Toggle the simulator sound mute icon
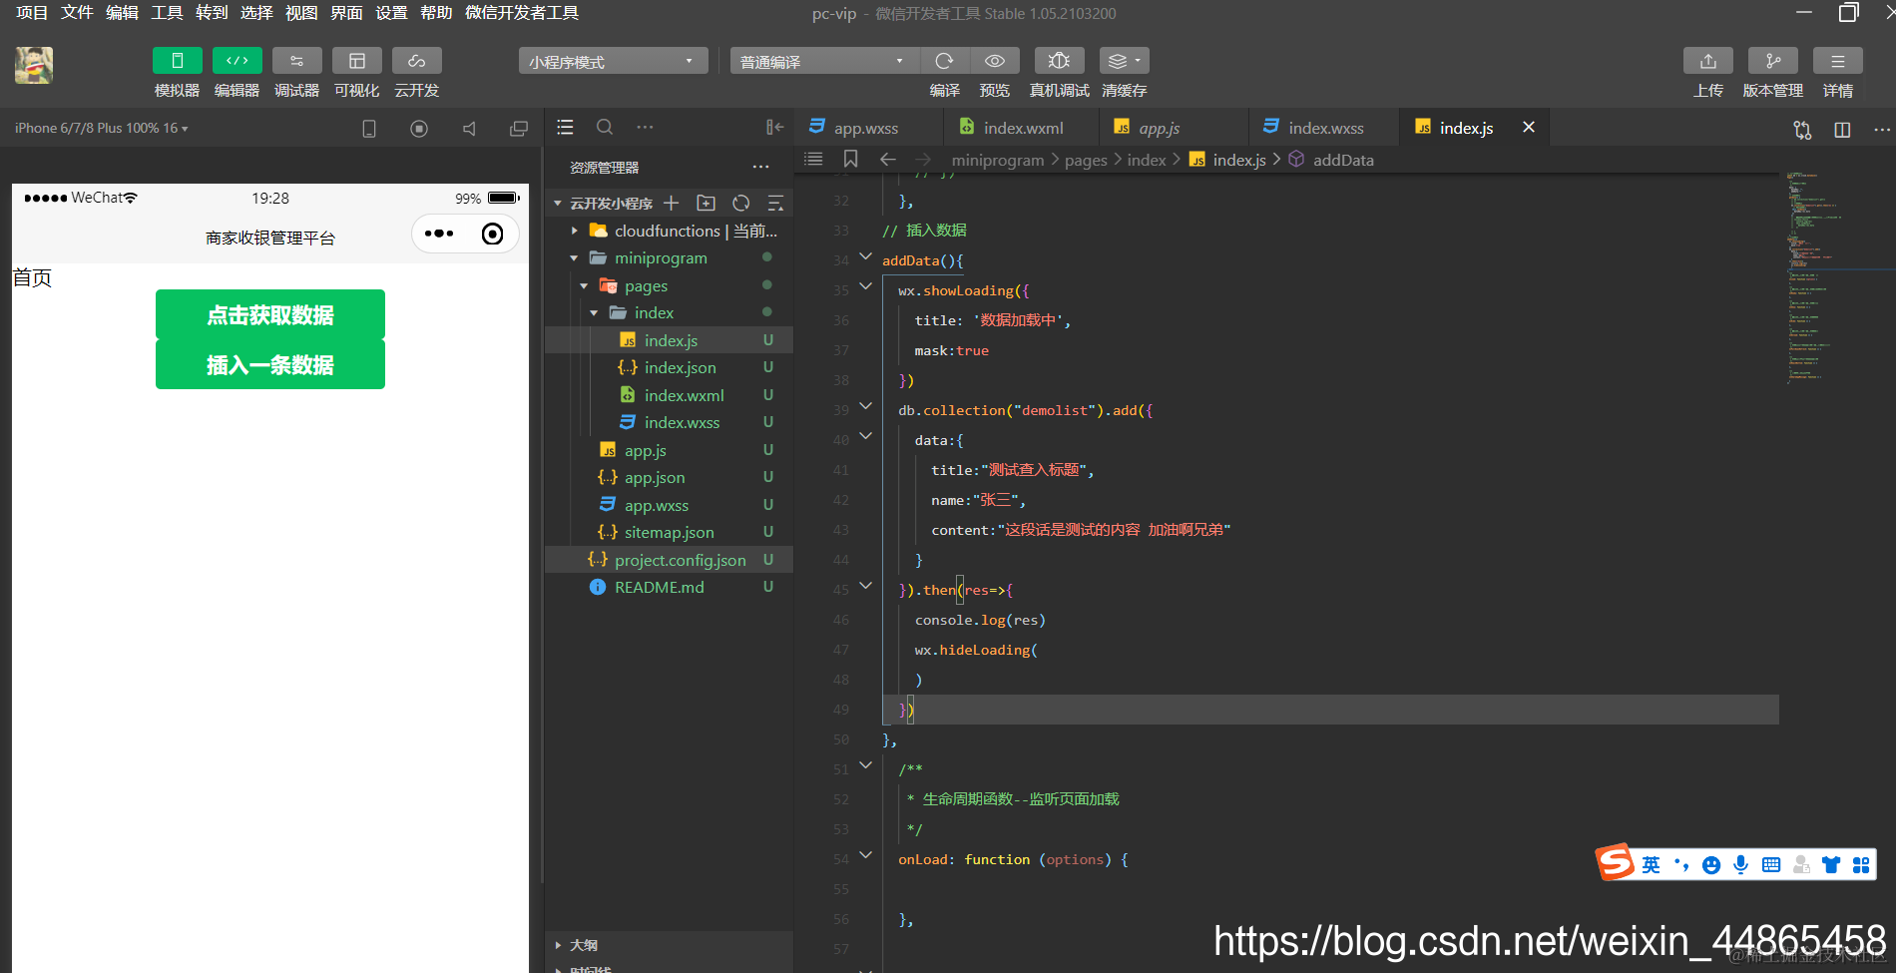This screenshot has width=1896, height=973. (x=469, y=128)
